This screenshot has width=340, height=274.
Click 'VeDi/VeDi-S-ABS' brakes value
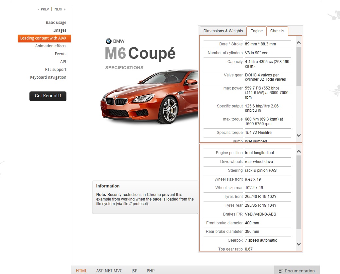[x=260, y=214]
